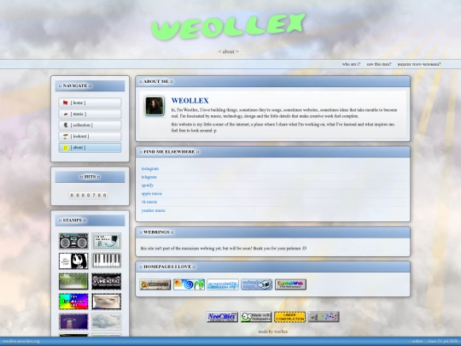
Task: Click the old computer stamp
Action: (x=106, y=241)
